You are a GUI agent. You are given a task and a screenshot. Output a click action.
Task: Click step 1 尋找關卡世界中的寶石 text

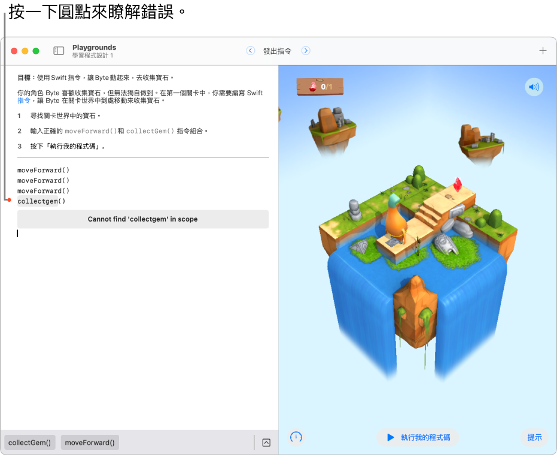(65, 116)
